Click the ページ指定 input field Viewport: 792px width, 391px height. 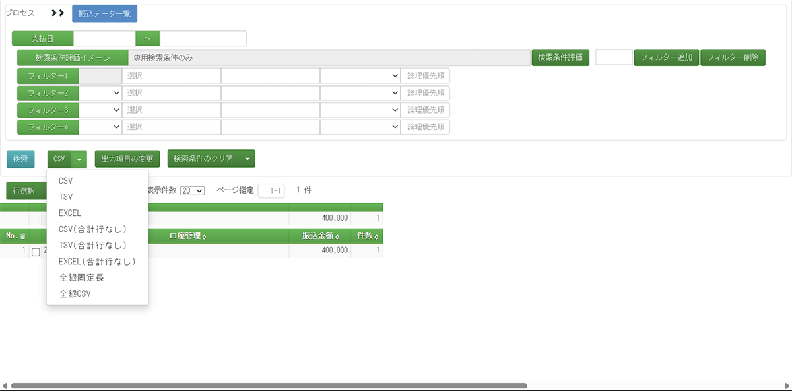click(271, 191)
